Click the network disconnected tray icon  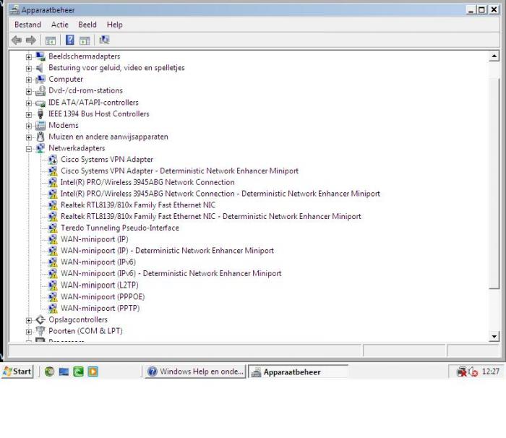coord(462,372)
